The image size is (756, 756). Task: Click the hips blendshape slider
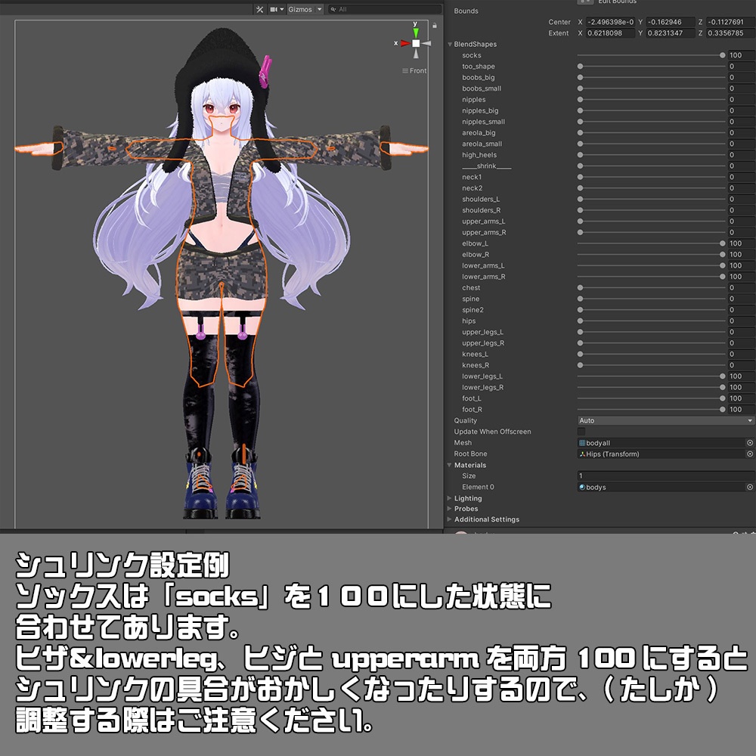click(x=652, y=321)
